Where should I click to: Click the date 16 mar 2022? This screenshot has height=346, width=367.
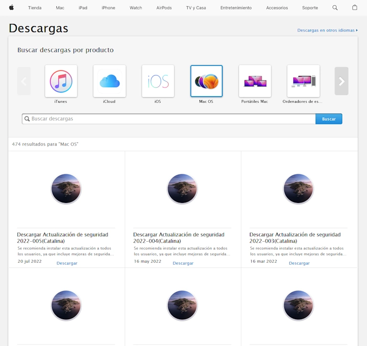pyautogui.click(x=264, y=261)
